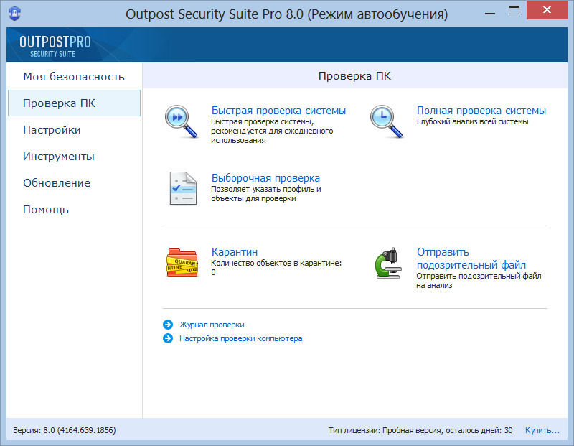This screenshot has width=574, height=446.
Task: Start Быстрая проверка системы
Action: 278,111
